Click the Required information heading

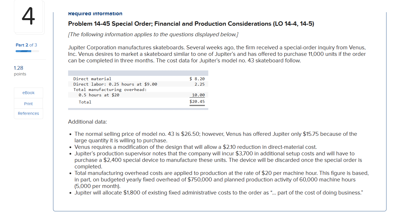[95, 13]
